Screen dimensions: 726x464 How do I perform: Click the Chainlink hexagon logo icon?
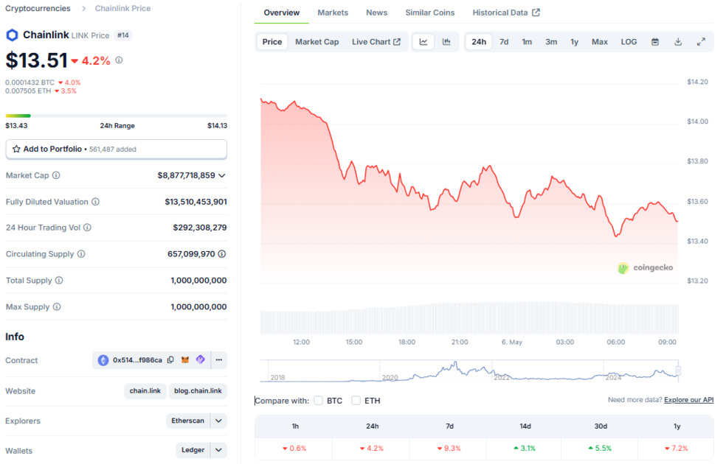click(12, 35)
